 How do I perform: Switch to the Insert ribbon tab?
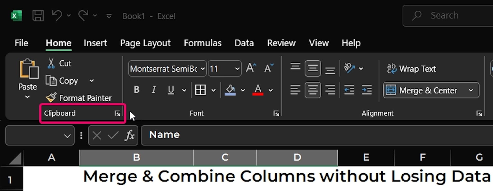[x=95, y=43]
